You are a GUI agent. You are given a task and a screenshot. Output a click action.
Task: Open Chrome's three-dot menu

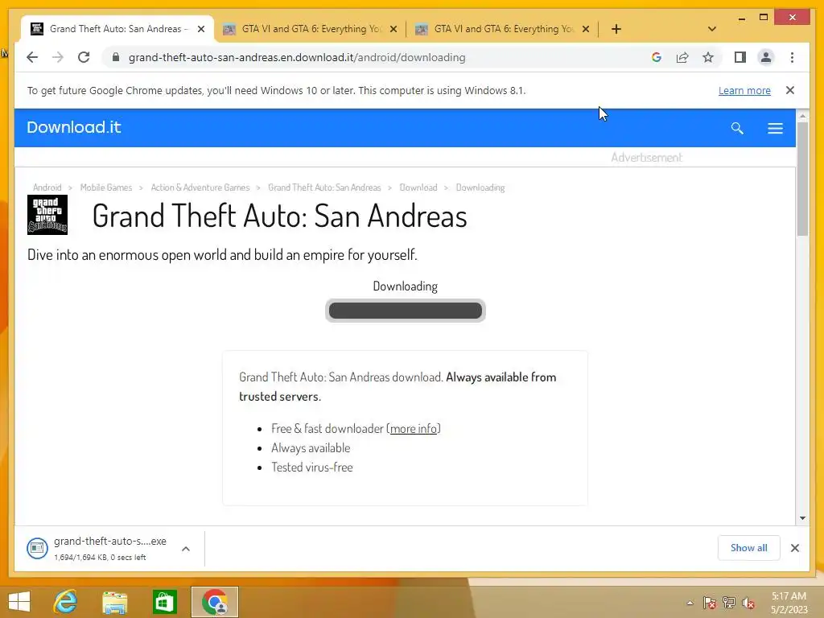(792, 57)
